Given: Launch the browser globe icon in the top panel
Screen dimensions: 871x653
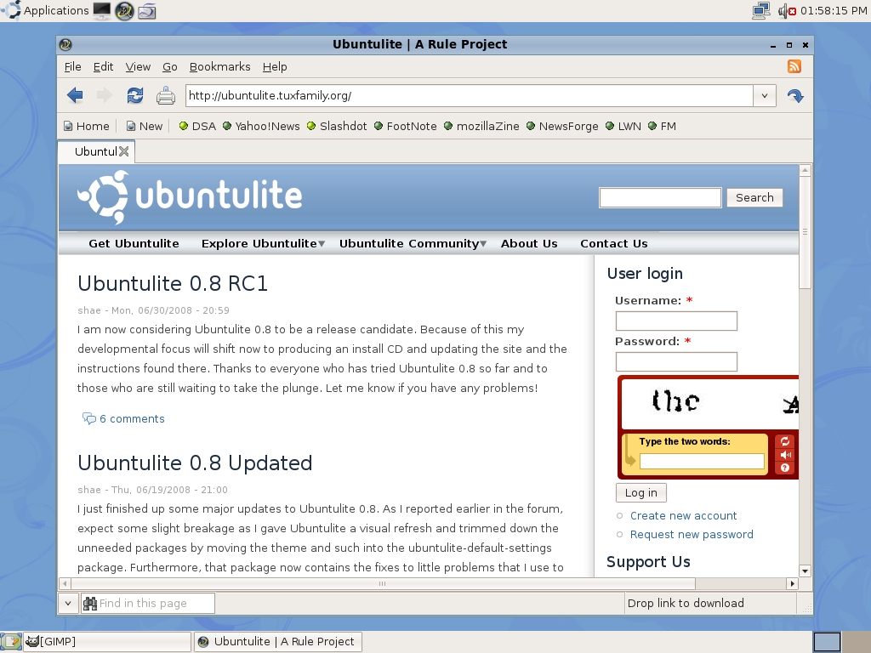Looking at the screenshot, I should tap(124, 10).
